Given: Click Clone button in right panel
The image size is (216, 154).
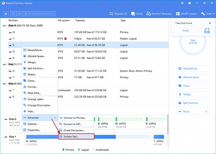Looking at the screenshot, I should pos(193,86).
